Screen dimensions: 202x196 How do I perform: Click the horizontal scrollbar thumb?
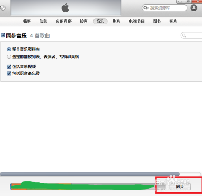tap(90, 174)
